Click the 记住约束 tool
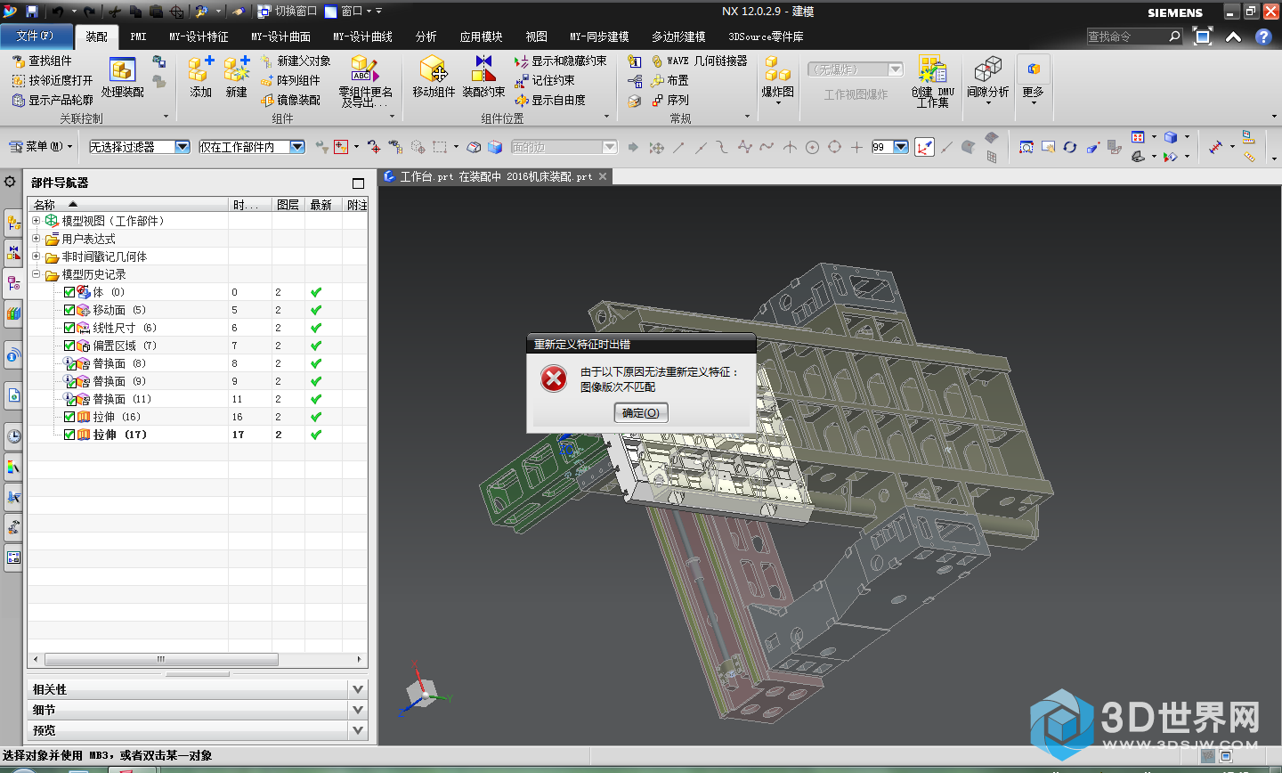 [544, 80]
